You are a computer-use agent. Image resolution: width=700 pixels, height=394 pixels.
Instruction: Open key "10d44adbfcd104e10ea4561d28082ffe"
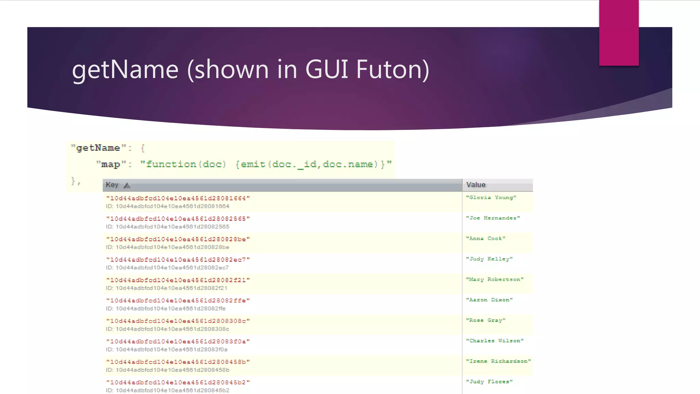(178, 301)
